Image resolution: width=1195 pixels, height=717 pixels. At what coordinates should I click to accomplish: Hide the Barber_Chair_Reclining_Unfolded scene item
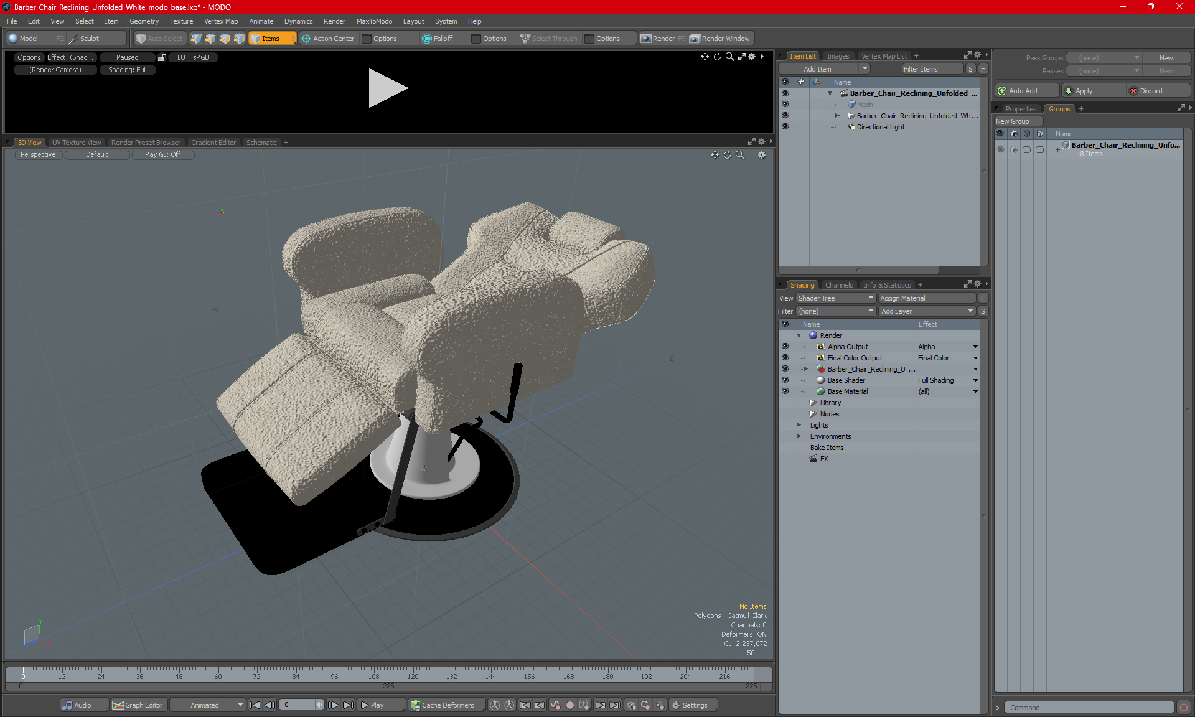[x=785, y=93]
